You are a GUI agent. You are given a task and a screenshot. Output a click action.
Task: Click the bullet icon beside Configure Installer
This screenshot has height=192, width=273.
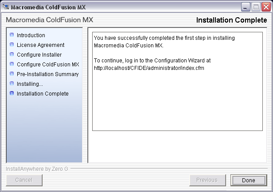click(12, 54)
